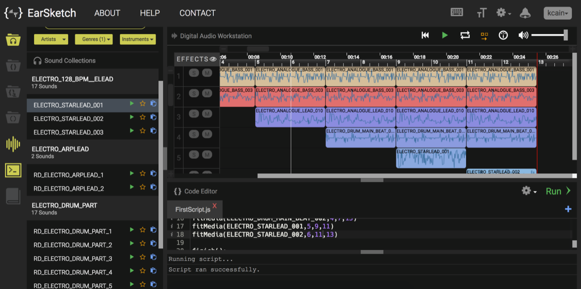Viewport: 581px width, 289px height.
Task: Click the font size icon
Action: 482,13
